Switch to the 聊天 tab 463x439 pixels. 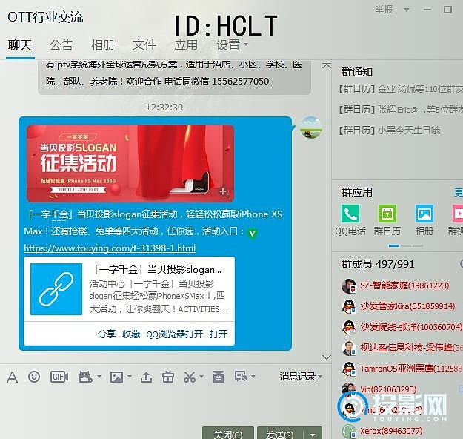pos(20,45)
